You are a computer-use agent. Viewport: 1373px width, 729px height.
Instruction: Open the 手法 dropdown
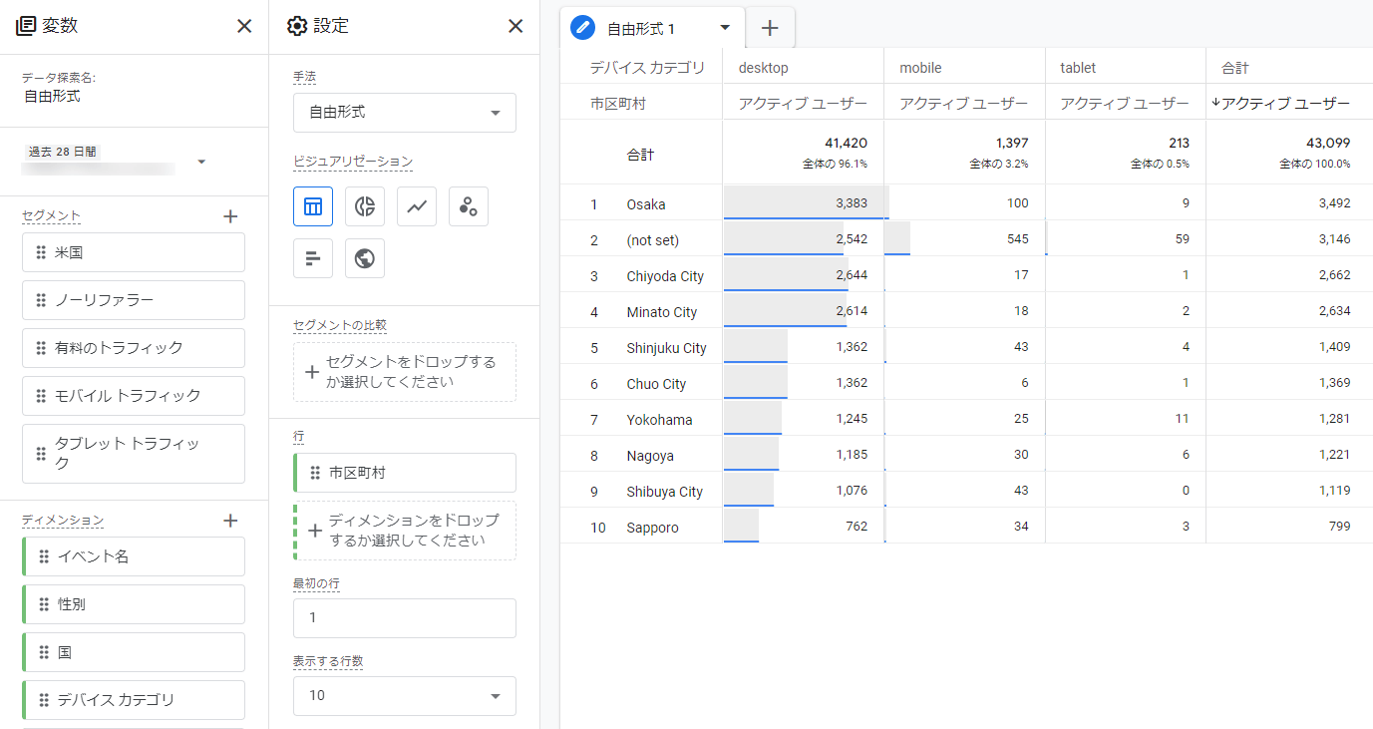(x=405, y=113)
